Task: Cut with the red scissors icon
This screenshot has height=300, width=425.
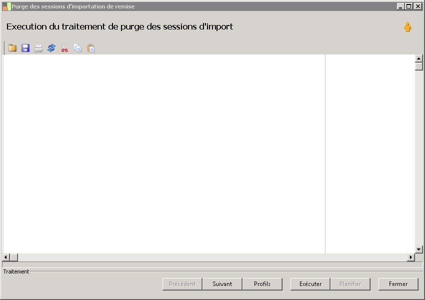Action: coord(64,48)
